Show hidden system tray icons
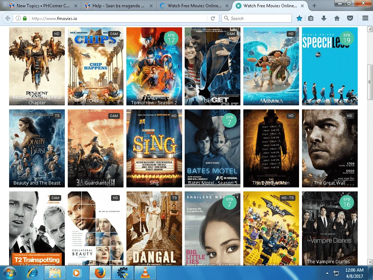373x280 pixels. [327, 273]
